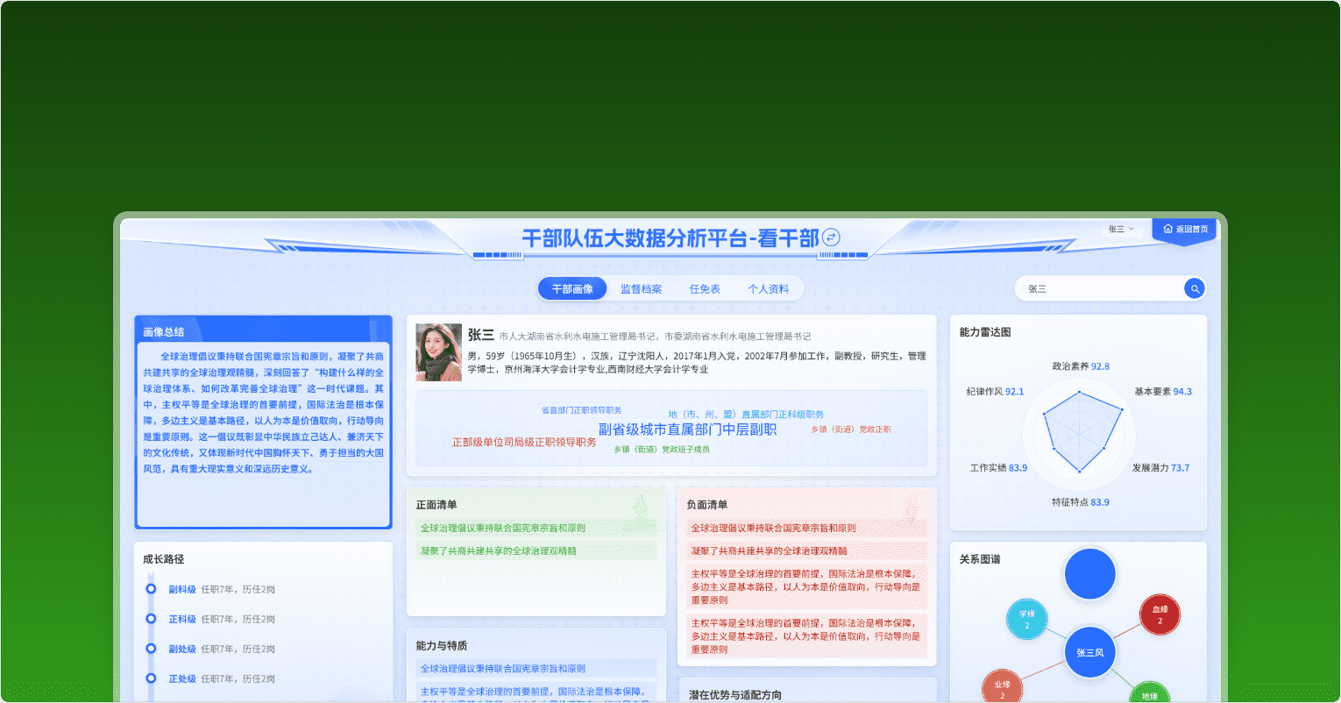Switch to the 任免表 tab
Screen dimensions: 1341x703
tap(704, 289)
